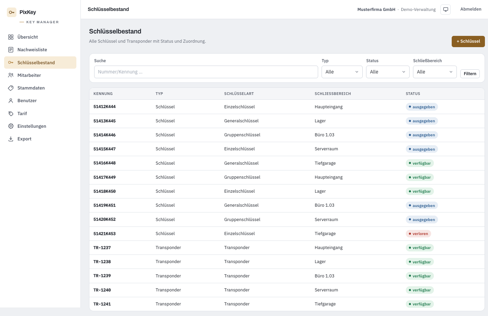The image size is (488, 316).
Task: Click verfügbar badge in row TR-1241
Action: 420,304
